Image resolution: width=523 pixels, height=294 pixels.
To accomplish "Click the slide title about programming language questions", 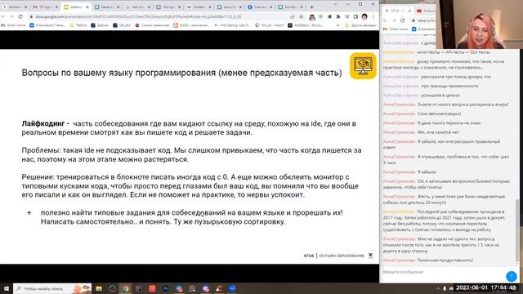I will coord(181,73).
